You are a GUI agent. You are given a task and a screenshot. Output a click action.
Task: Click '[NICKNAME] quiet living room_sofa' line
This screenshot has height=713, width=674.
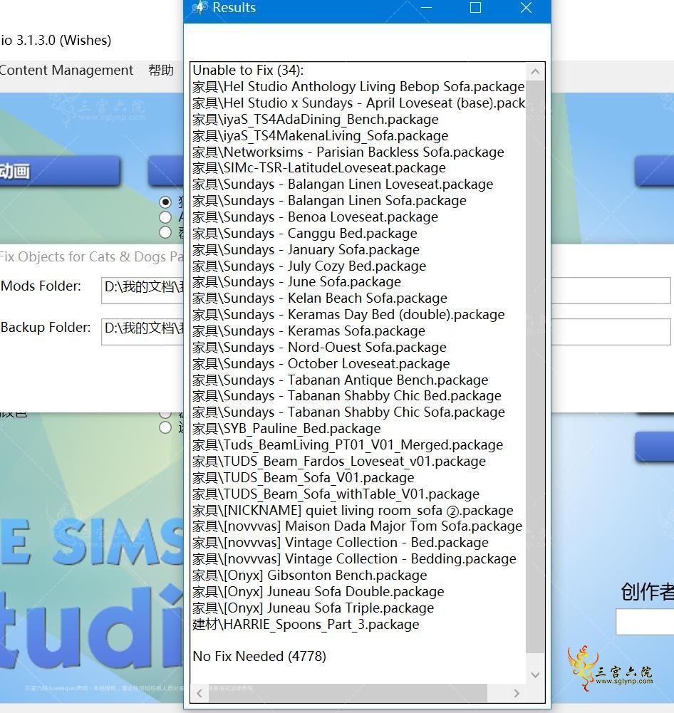click(353, 510)
